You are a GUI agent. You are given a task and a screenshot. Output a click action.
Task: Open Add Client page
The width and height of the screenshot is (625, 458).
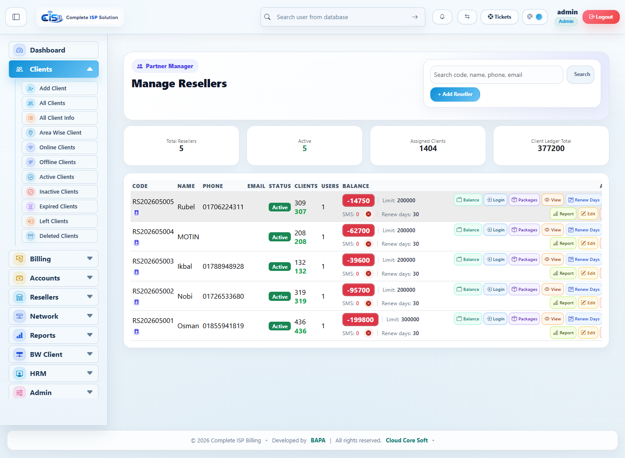[x=59, y=89]
